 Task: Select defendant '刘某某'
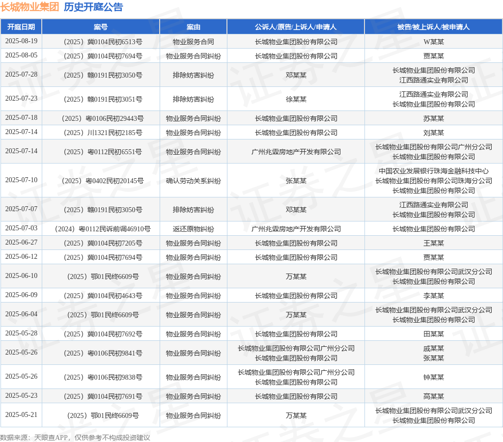434,133
